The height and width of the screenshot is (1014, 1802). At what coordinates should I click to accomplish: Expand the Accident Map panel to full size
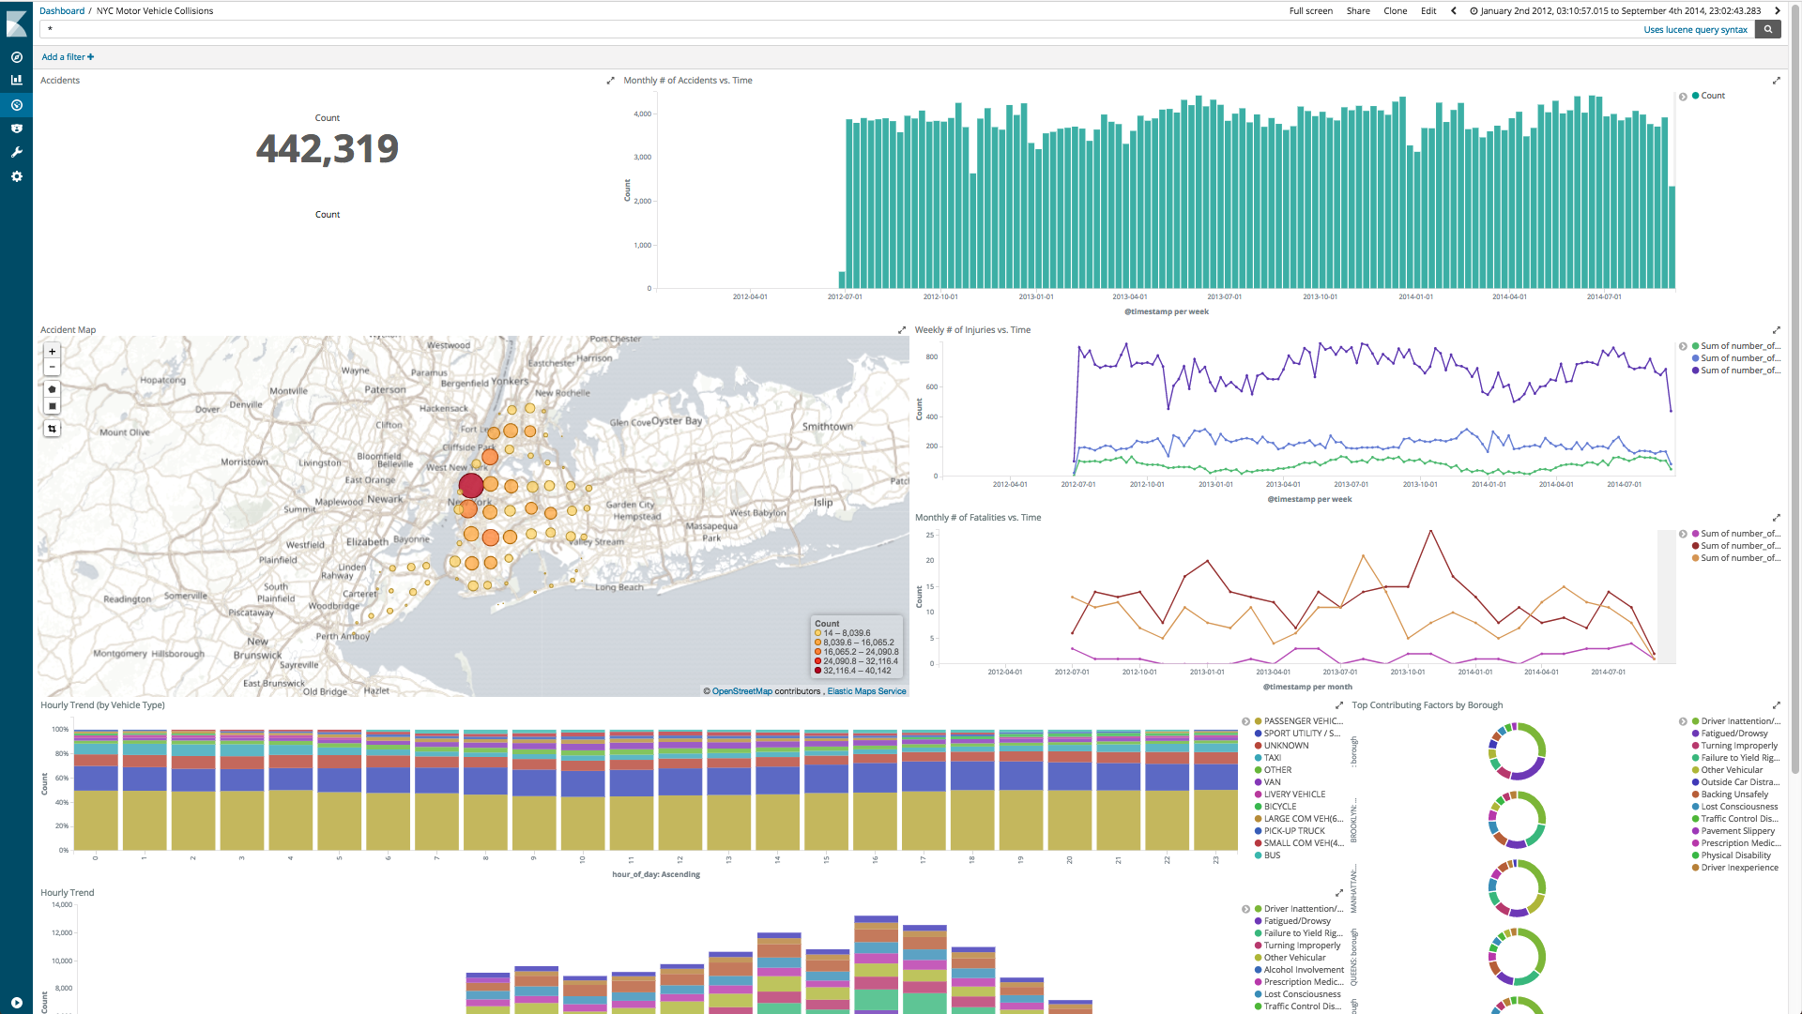tap(902, 330)
